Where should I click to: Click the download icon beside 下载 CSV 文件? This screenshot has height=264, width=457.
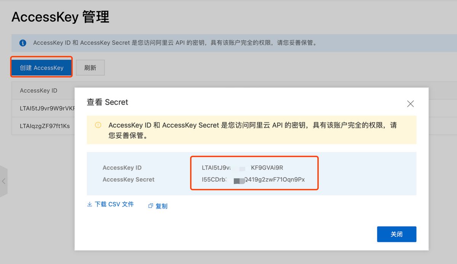[x=89, y=205]
